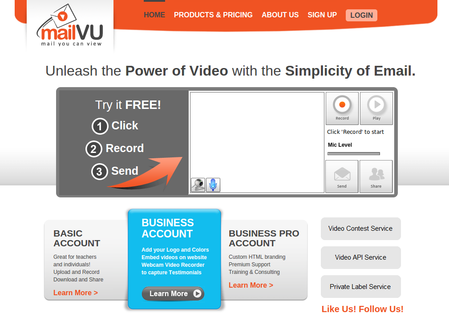The image size is (449, 313).
Task: Open Video Contest Service
Action: pos(360,229)
